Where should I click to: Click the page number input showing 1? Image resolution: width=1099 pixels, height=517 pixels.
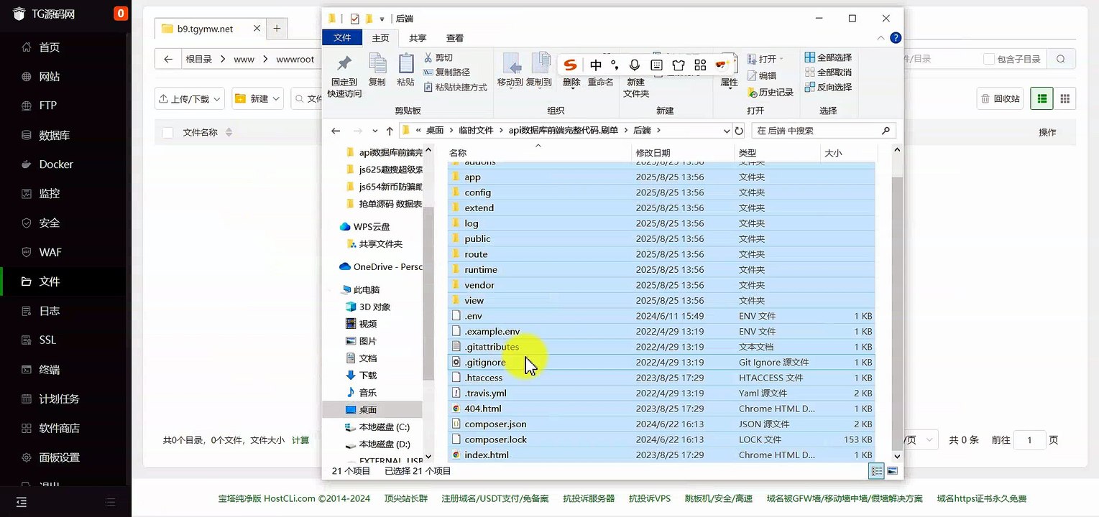pyautogui.click(x=1030, y=440)
